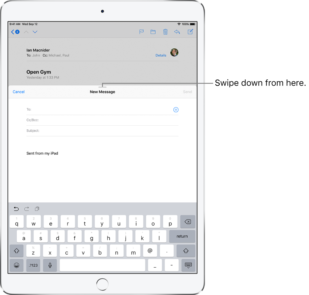The image size is (309, 295).
Task: Open the emoji keyboard
Action: [x=16, y=265]
